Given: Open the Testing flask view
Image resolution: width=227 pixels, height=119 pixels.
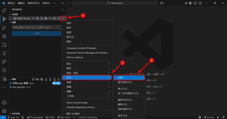Looking at the screenshot, I should tap(4, 53).
